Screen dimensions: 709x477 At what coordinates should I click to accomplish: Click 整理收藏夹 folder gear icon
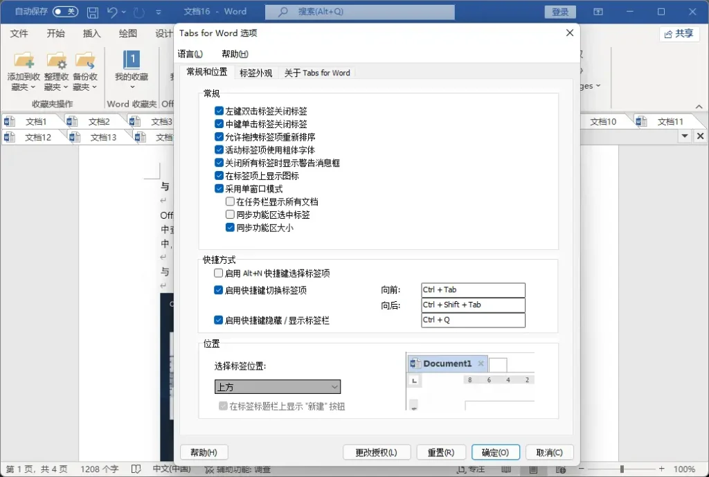57,60
